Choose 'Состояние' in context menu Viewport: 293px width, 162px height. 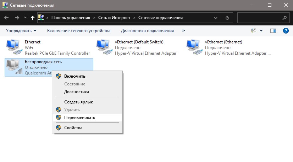87,84
